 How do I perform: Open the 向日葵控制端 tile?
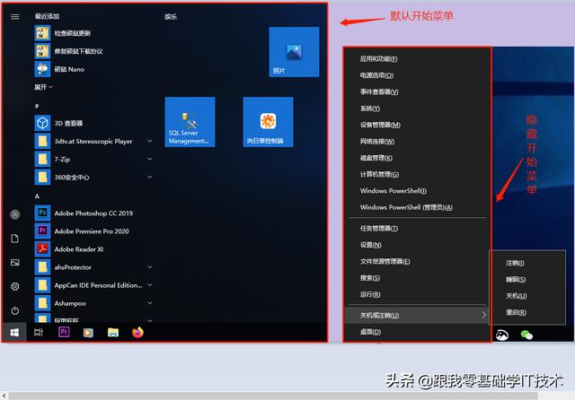point(268,122)
